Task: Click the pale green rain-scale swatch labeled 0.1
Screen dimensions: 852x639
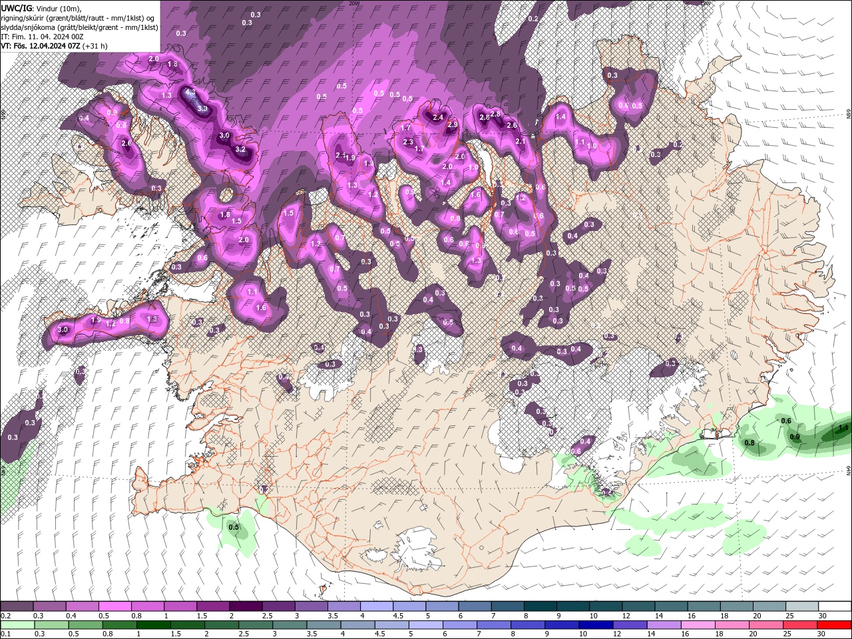Action: click(x=17, y=624)
